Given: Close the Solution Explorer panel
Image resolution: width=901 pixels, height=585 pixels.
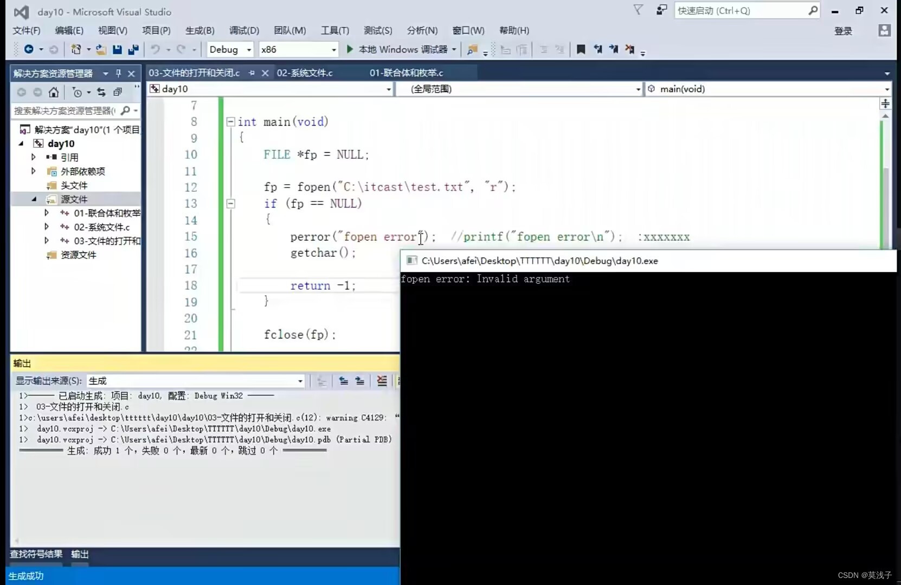Looking at the screenshot, I should click(131, 73).
